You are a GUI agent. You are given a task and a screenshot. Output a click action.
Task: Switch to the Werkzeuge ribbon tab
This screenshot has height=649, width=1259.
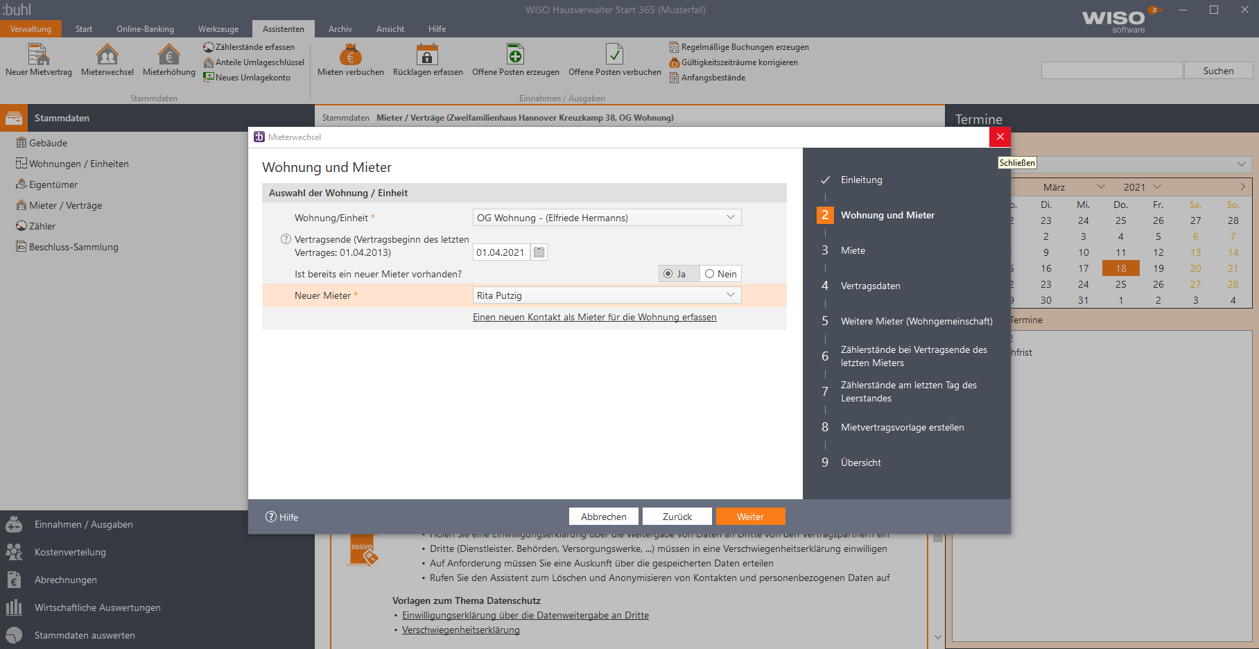pos(218,29)
